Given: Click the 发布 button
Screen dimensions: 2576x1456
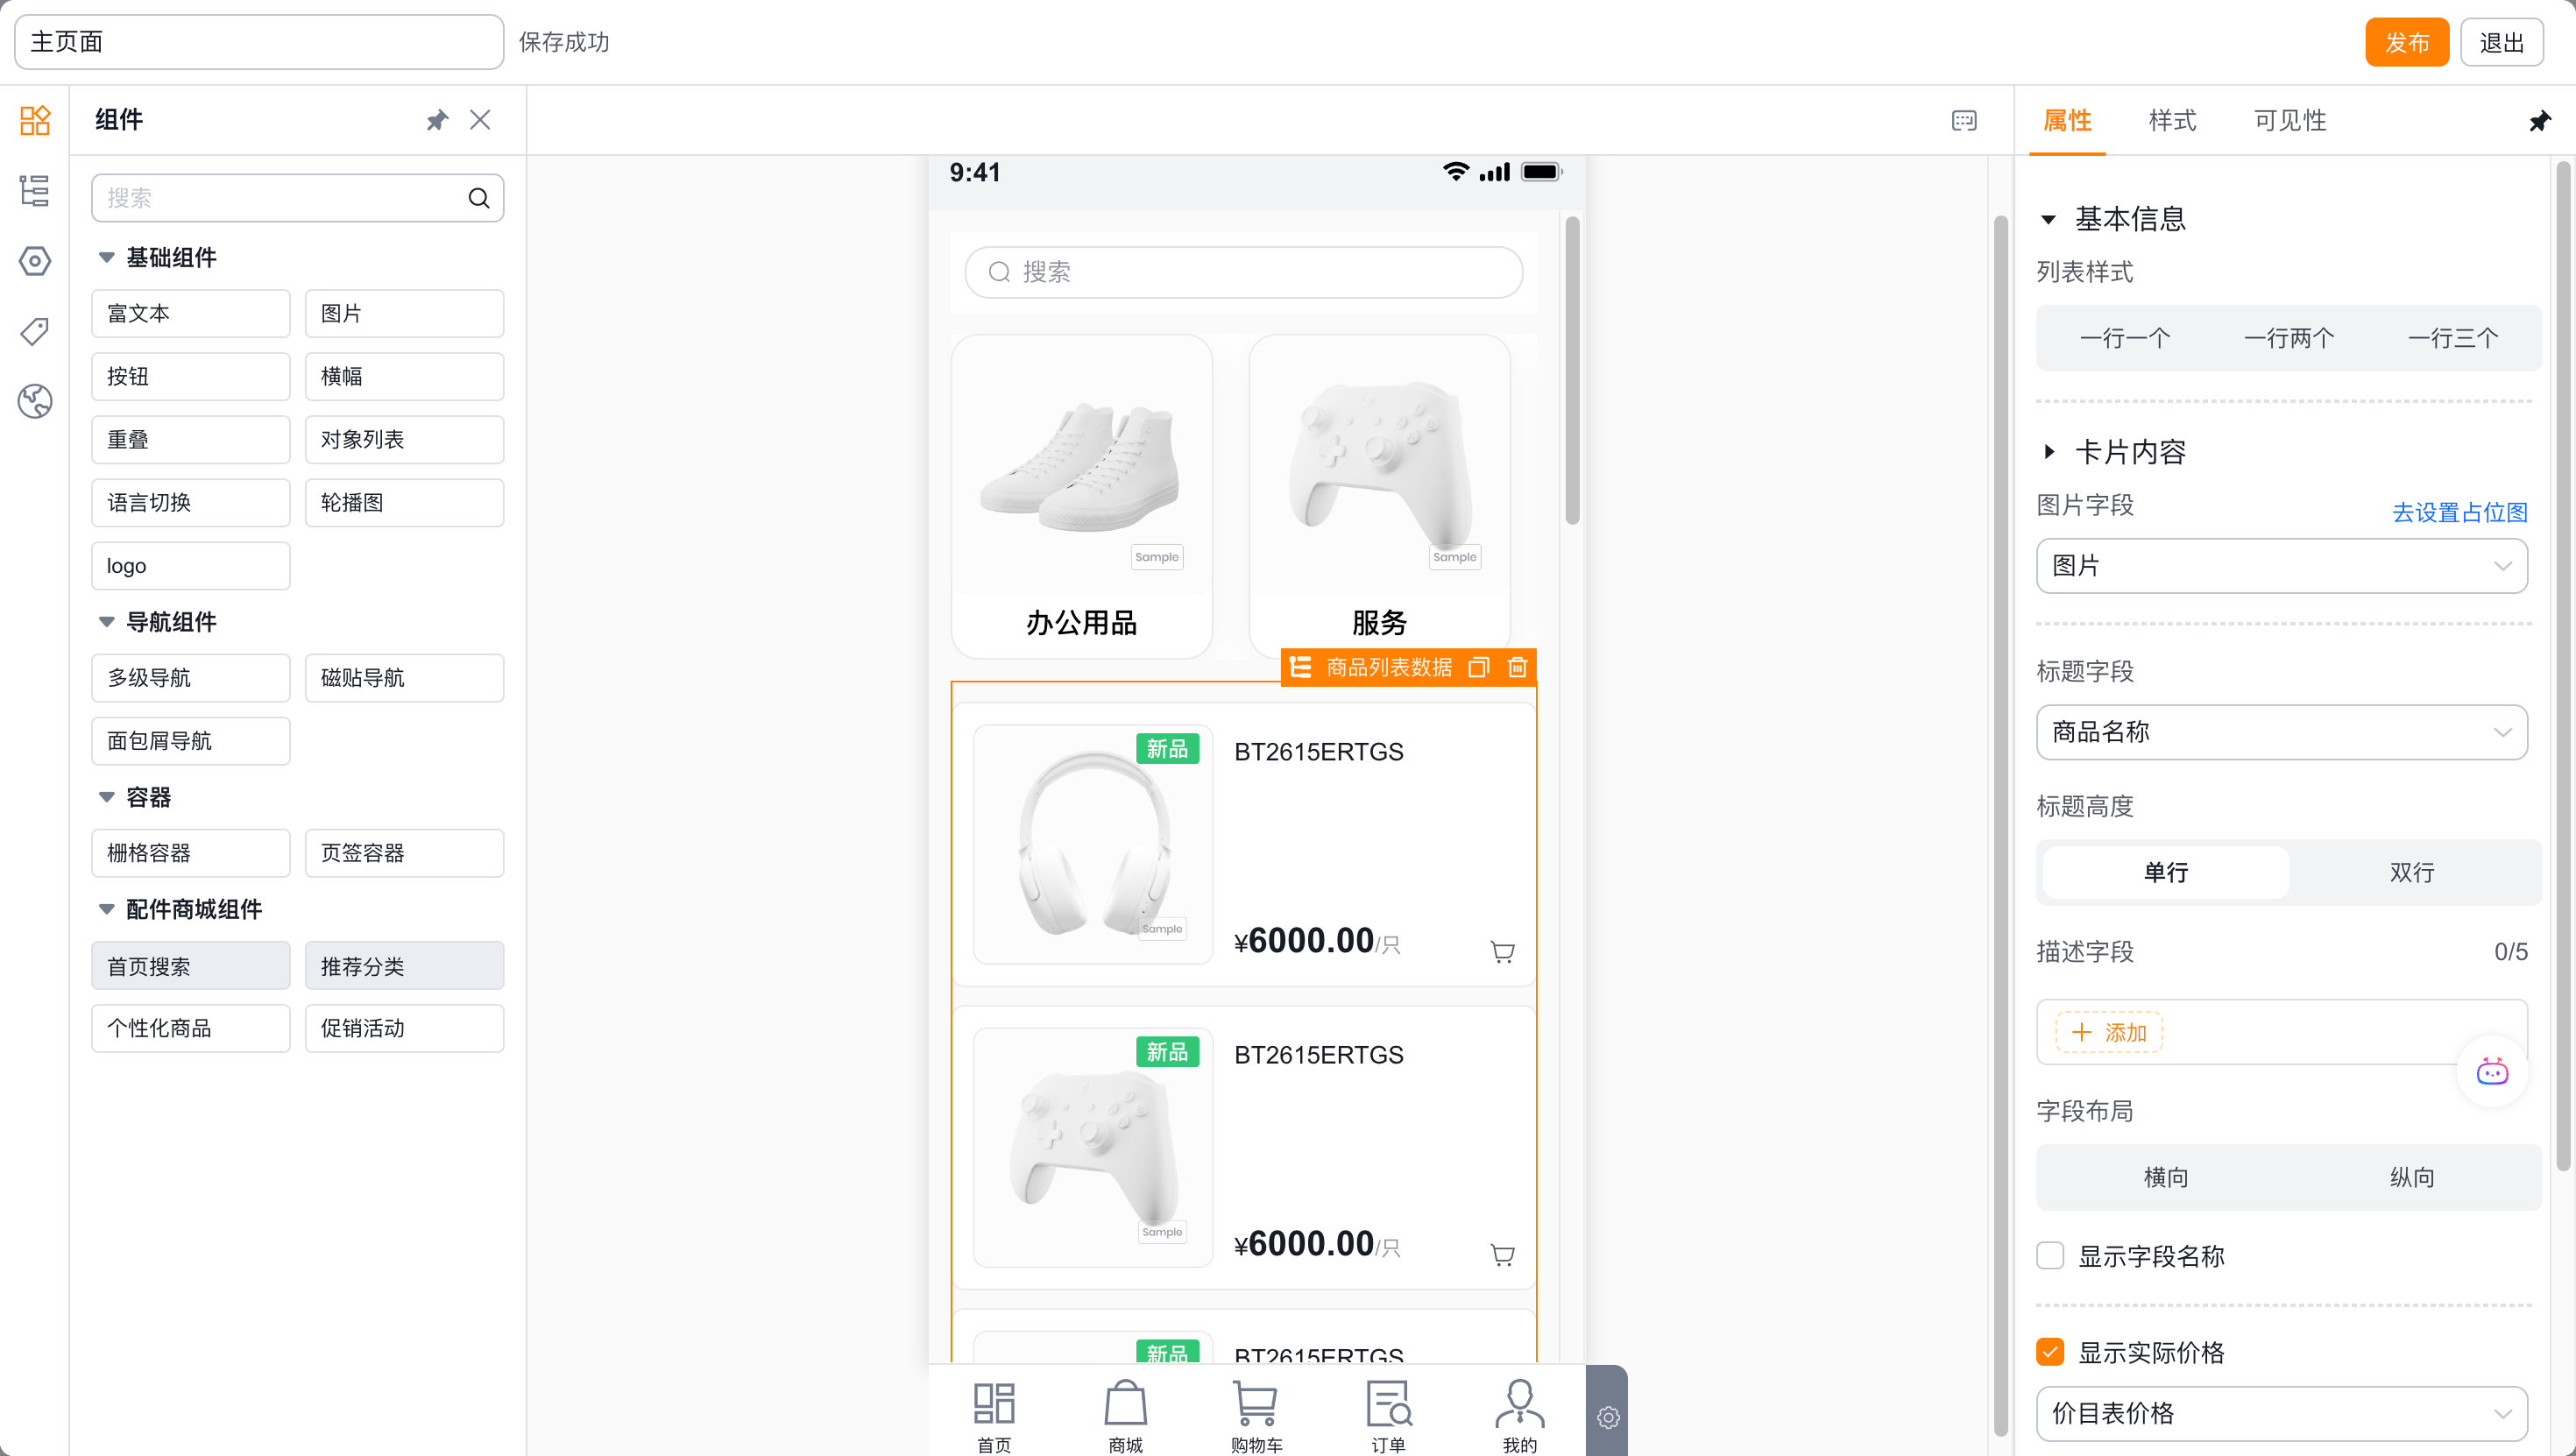Looking at the screenshot, I should click(2406, 42).
